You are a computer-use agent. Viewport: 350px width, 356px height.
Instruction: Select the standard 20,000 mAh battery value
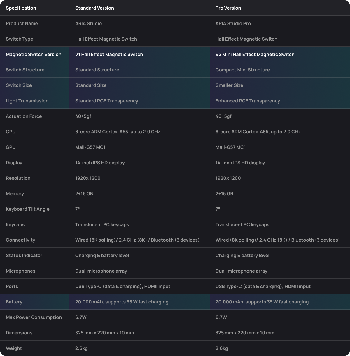coord(122,302)
